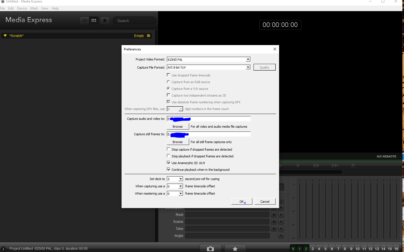404x252 pixels.
Task: Click the plus icon on Take row
Action: coord(281,228)
